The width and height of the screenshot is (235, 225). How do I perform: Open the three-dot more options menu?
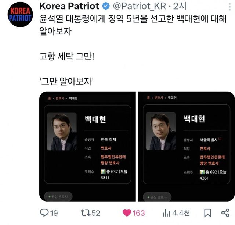tap(229, 7)
